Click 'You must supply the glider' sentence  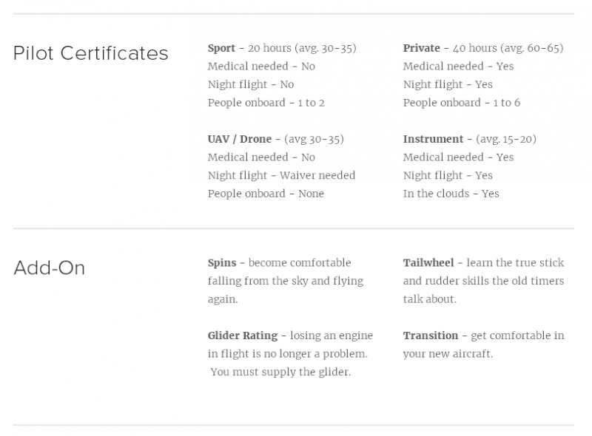pos(280,372)
